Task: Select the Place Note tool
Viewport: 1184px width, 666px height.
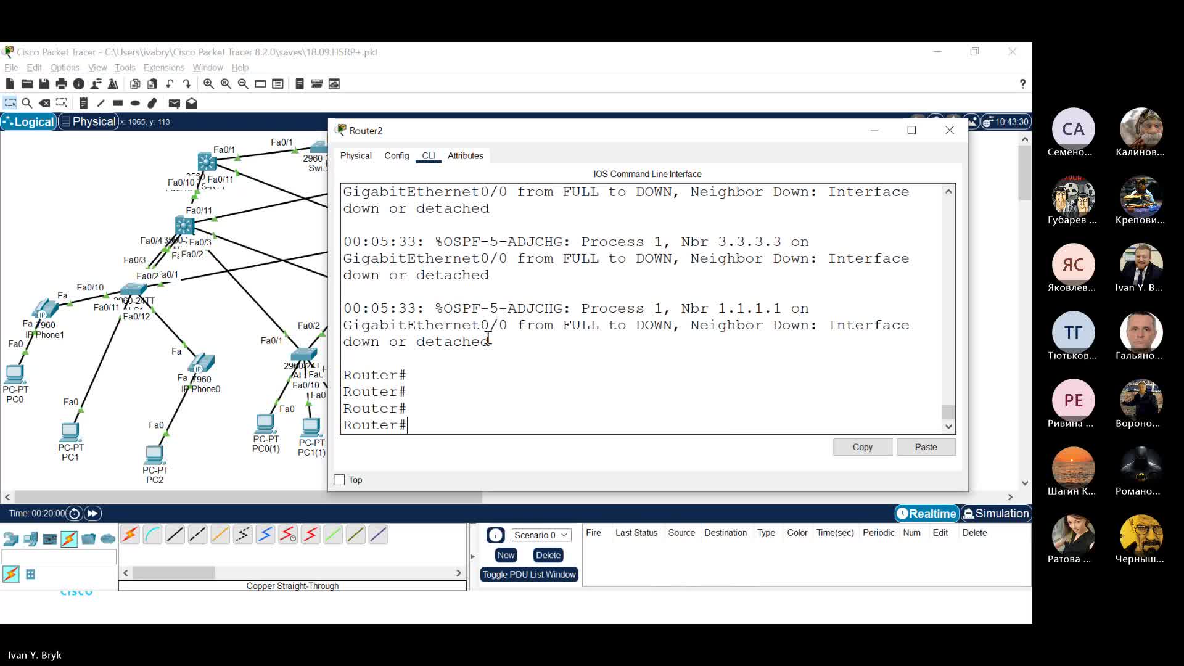Action: tap(84, 103)
